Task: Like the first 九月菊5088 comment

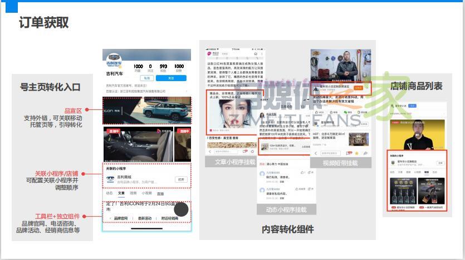Action: click(x=302, y=172)
